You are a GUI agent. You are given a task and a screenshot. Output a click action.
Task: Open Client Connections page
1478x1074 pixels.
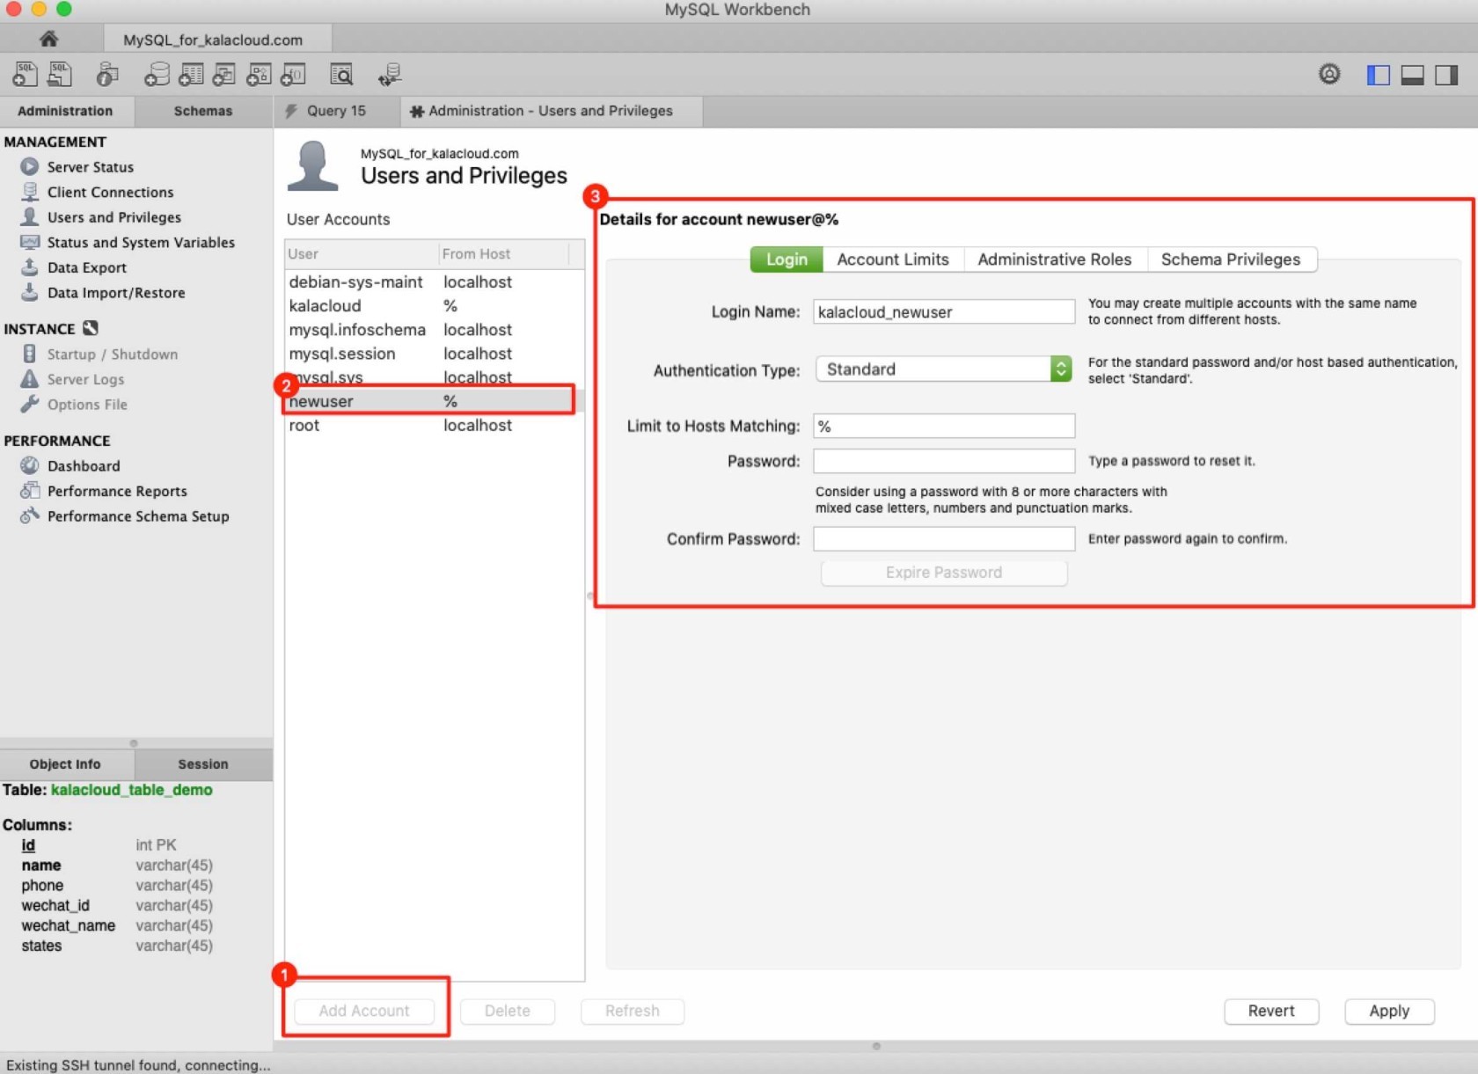click(x=110, y=192)
